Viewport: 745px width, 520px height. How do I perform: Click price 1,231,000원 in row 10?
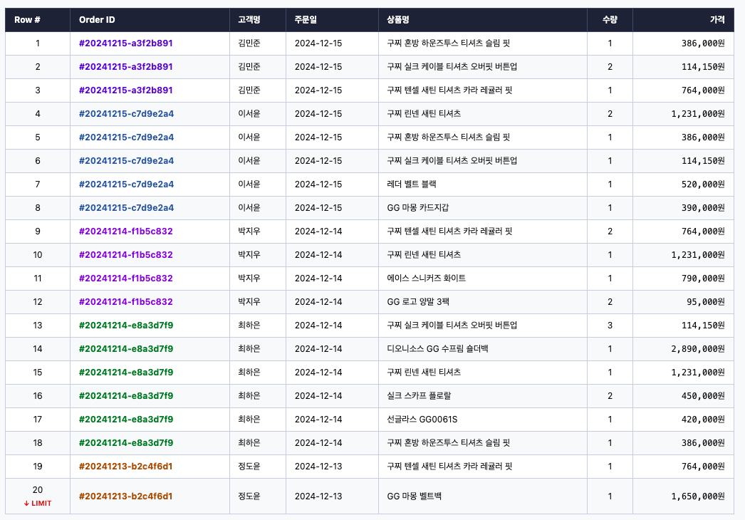tap(698, 255)
